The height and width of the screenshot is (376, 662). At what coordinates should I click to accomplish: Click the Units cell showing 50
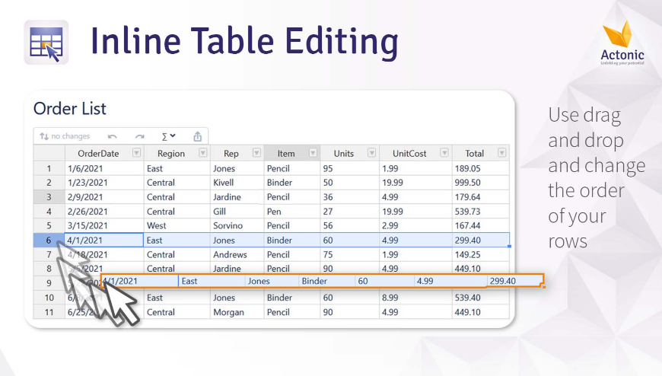pos(349,183)
